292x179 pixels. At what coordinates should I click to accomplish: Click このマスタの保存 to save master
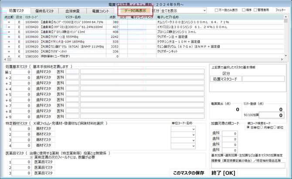[x=188, y=173]
